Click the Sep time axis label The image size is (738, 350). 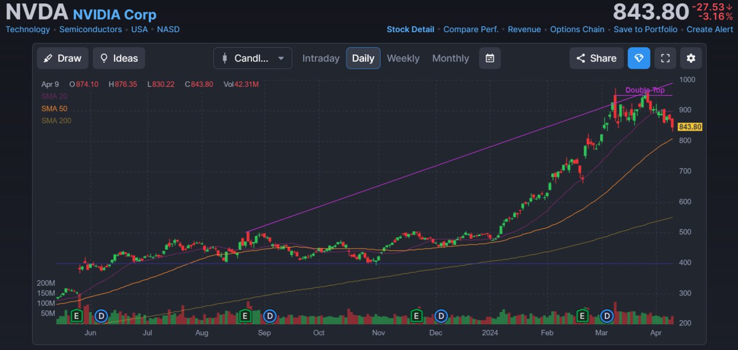(x=265, y=333)
